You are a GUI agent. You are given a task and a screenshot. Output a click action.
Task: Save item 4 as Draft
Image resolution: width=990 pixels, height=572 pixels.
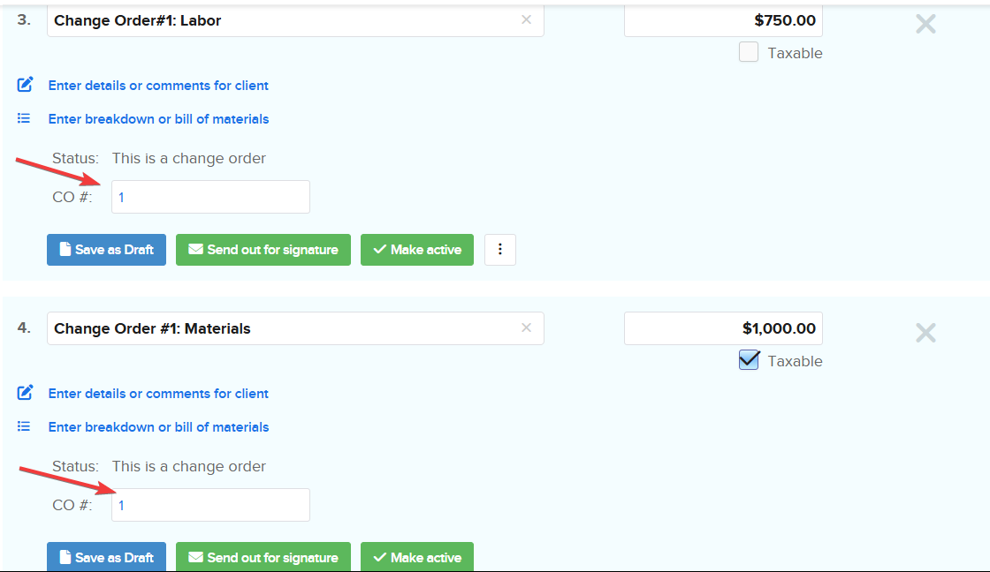pos(106,557)
